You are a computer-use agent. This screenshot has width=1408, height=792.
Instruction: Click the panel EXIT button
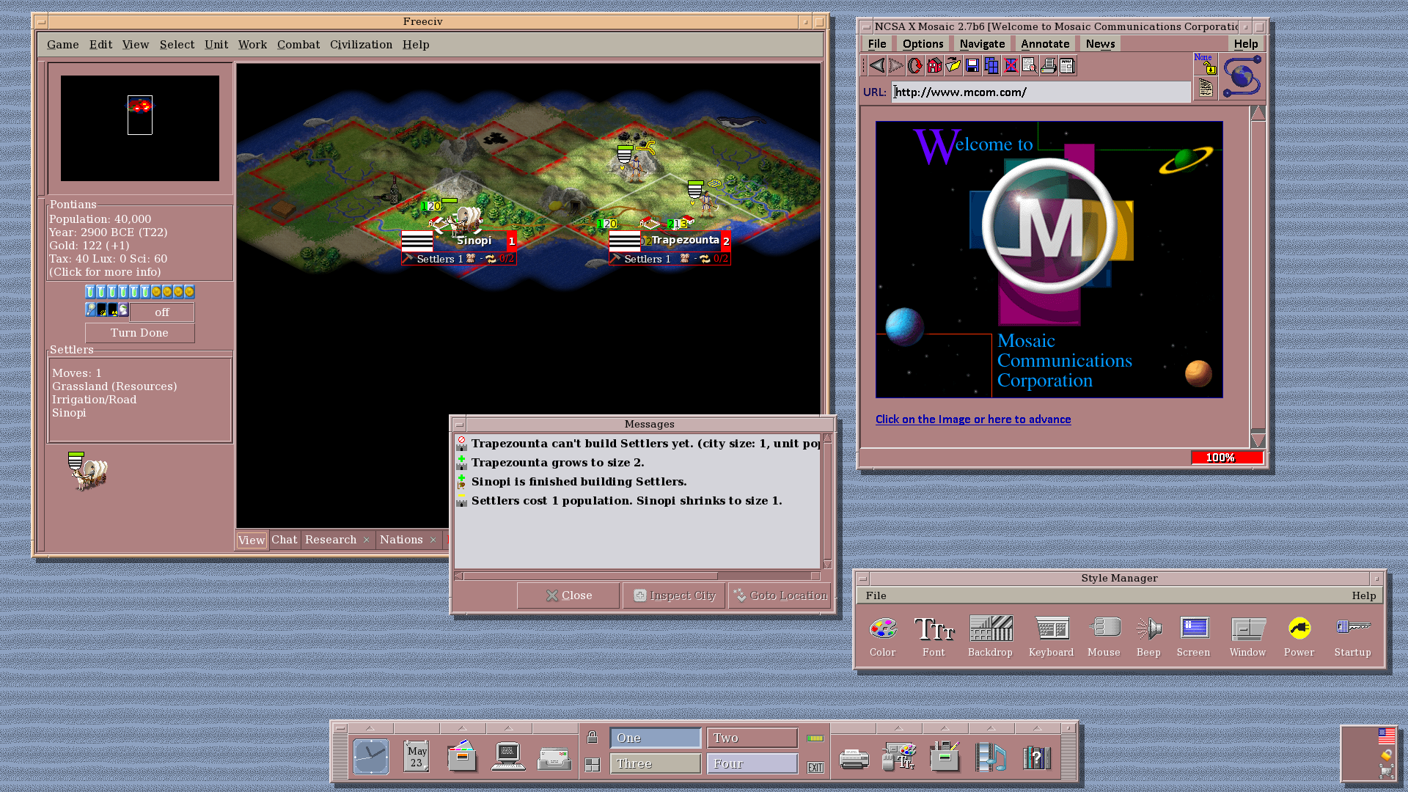click(x=815, y=767)
